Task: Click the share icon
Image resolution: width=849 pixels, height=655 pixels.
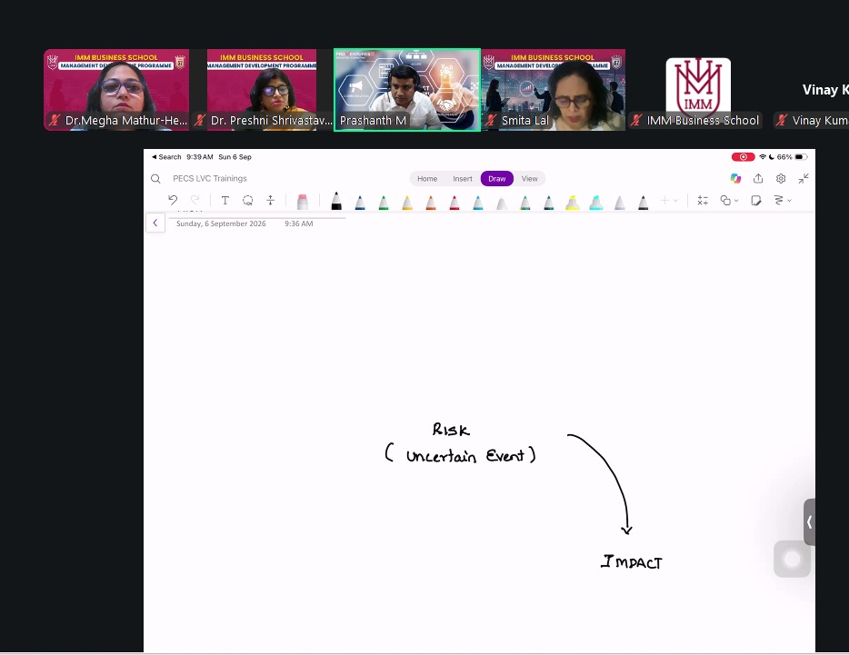Action: 758,179
